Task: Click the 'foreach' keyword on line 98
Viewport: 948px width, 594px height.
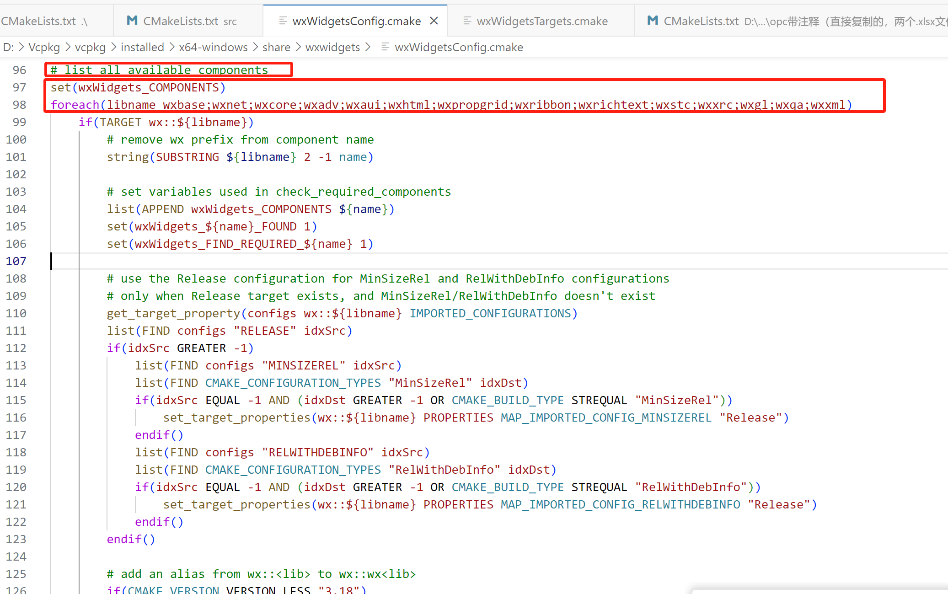Action: (x=75, y=105)
